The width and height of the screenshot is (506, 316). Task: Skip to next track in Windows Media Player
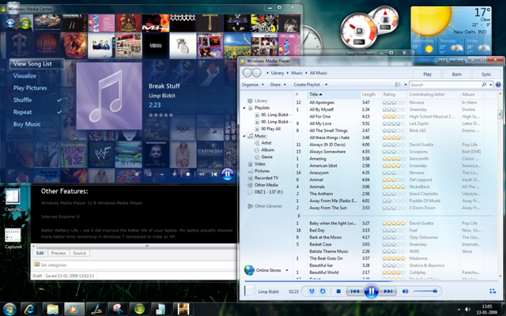click(x=388, y=292)
